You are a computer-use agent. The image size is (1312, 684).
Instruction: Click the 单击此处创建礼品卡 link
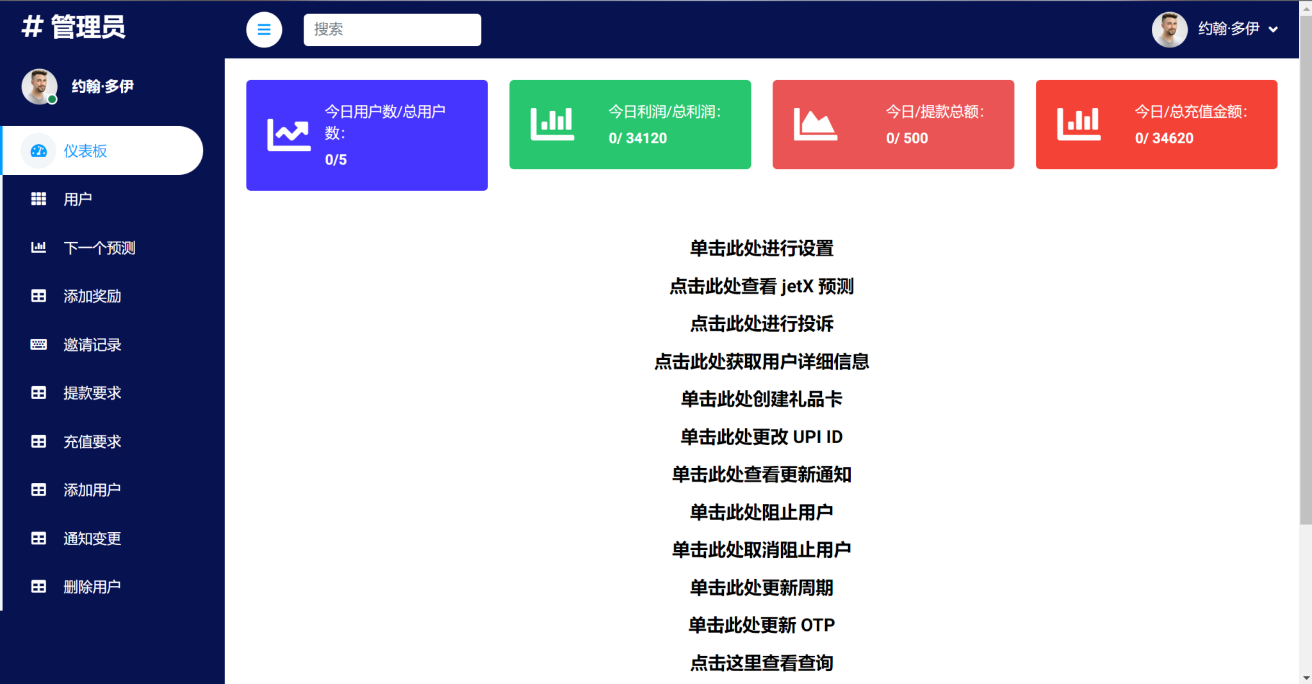coord(761,399)
